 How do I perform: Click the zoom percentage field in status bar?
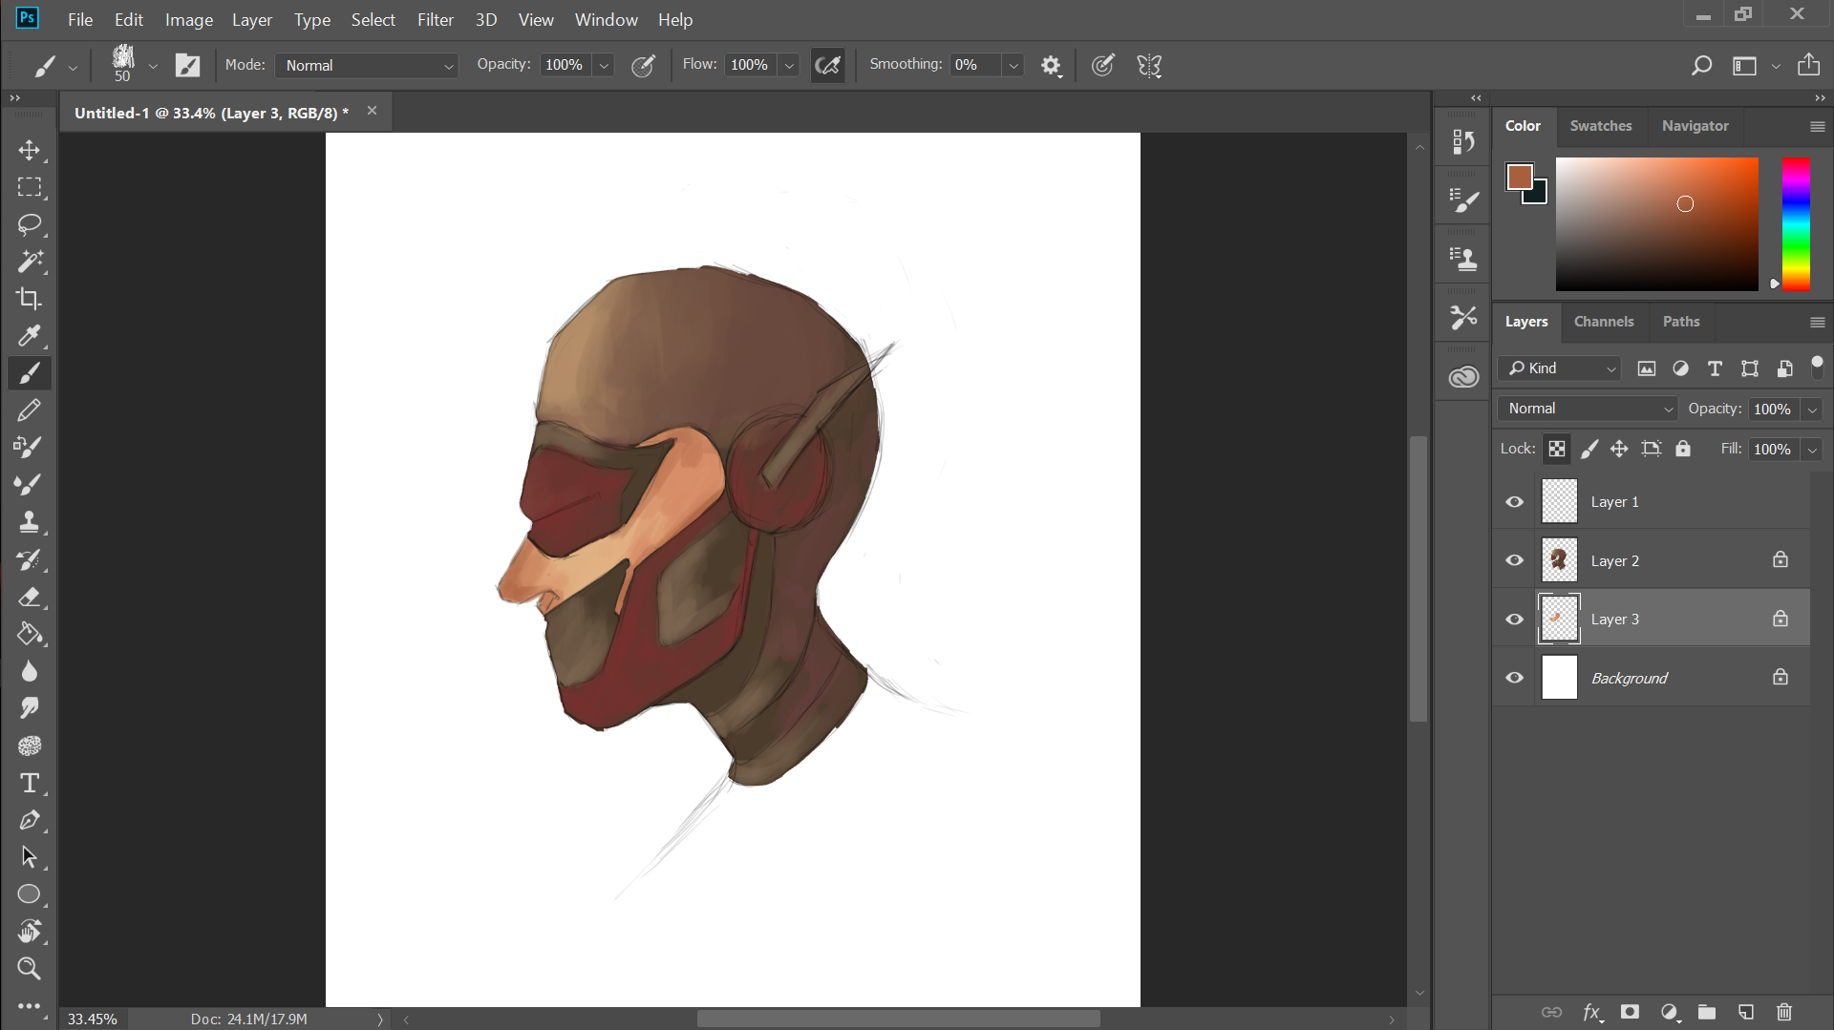[x=93, y=1019]
